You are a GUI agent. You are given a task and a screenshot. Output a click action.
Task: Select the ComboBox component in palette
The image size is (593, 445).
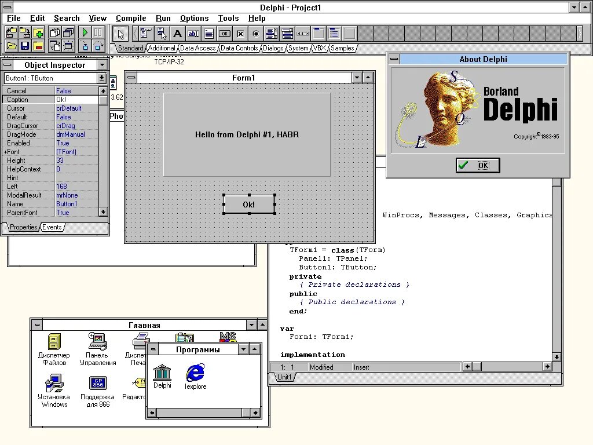pyautogui.click(x=287, y=34)
